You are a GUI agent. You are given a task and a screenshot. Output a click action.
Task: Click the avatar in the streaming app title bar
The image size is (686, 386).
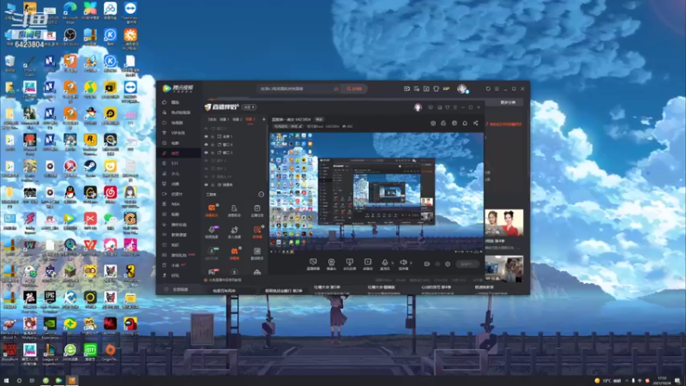pyautogui.click(x=418, y=107)
